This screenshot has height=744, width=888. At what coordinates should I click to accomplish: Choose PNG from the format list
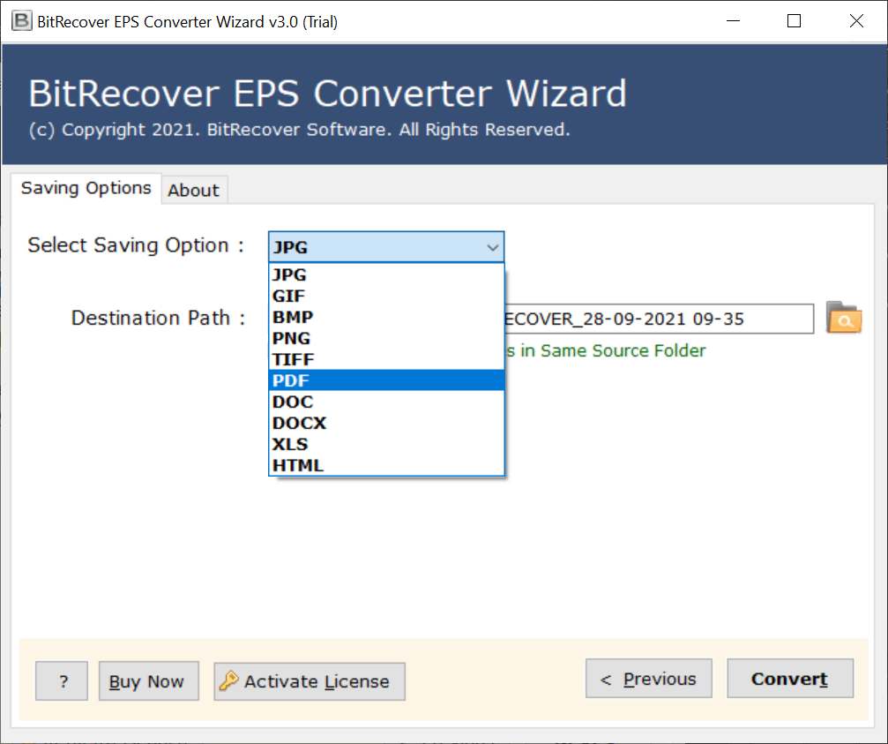[386, 338]
